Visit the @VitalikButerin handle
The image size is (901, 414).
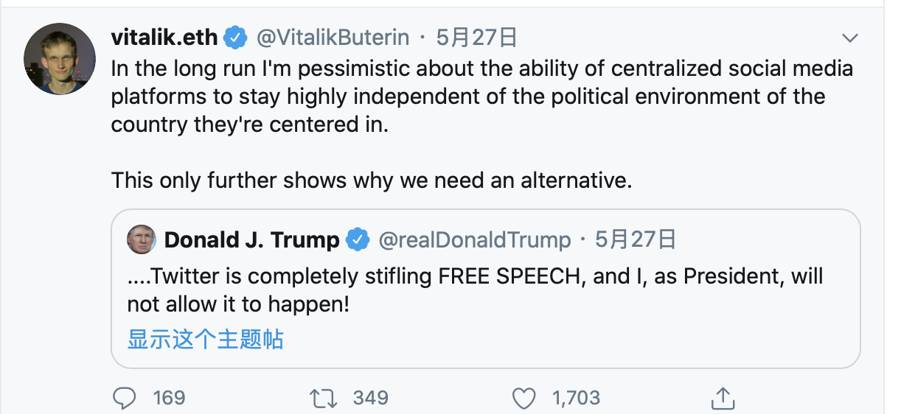pos(333,36)
